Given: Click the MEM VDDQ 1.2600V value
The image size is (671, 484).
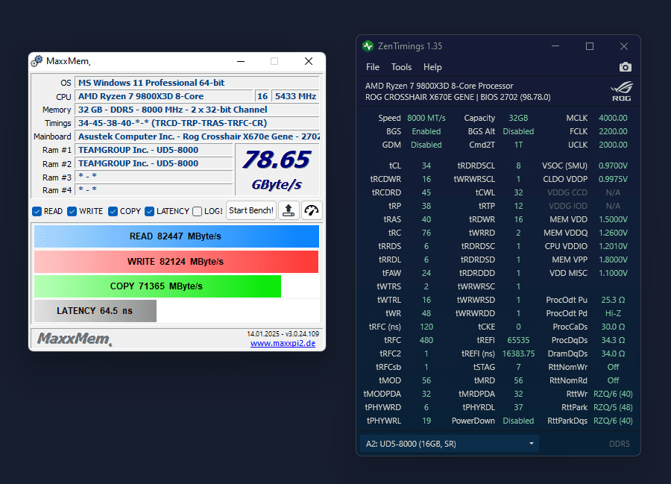Looking at the screenshot, I should coord(614,233).
